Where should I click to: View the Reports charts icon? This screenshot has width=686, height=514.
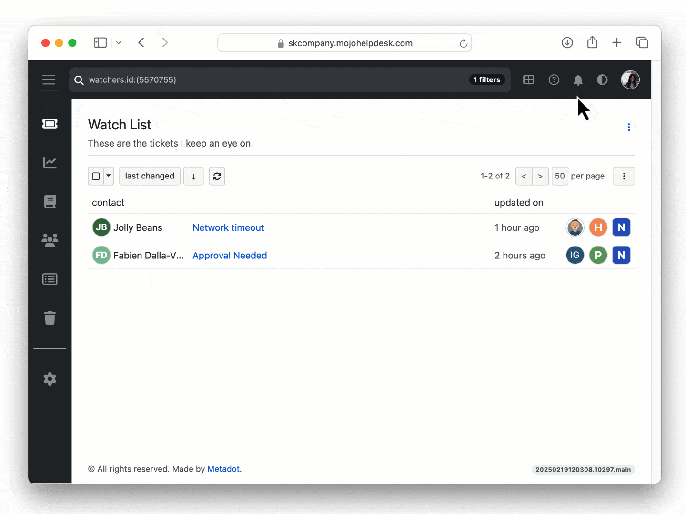coord(50,162)
